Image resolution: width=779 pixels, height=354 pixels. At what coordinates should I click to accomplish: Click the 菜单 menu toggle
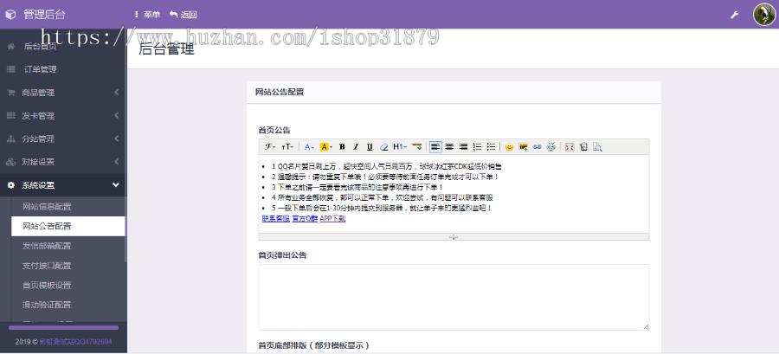click(x=147, y=15)
